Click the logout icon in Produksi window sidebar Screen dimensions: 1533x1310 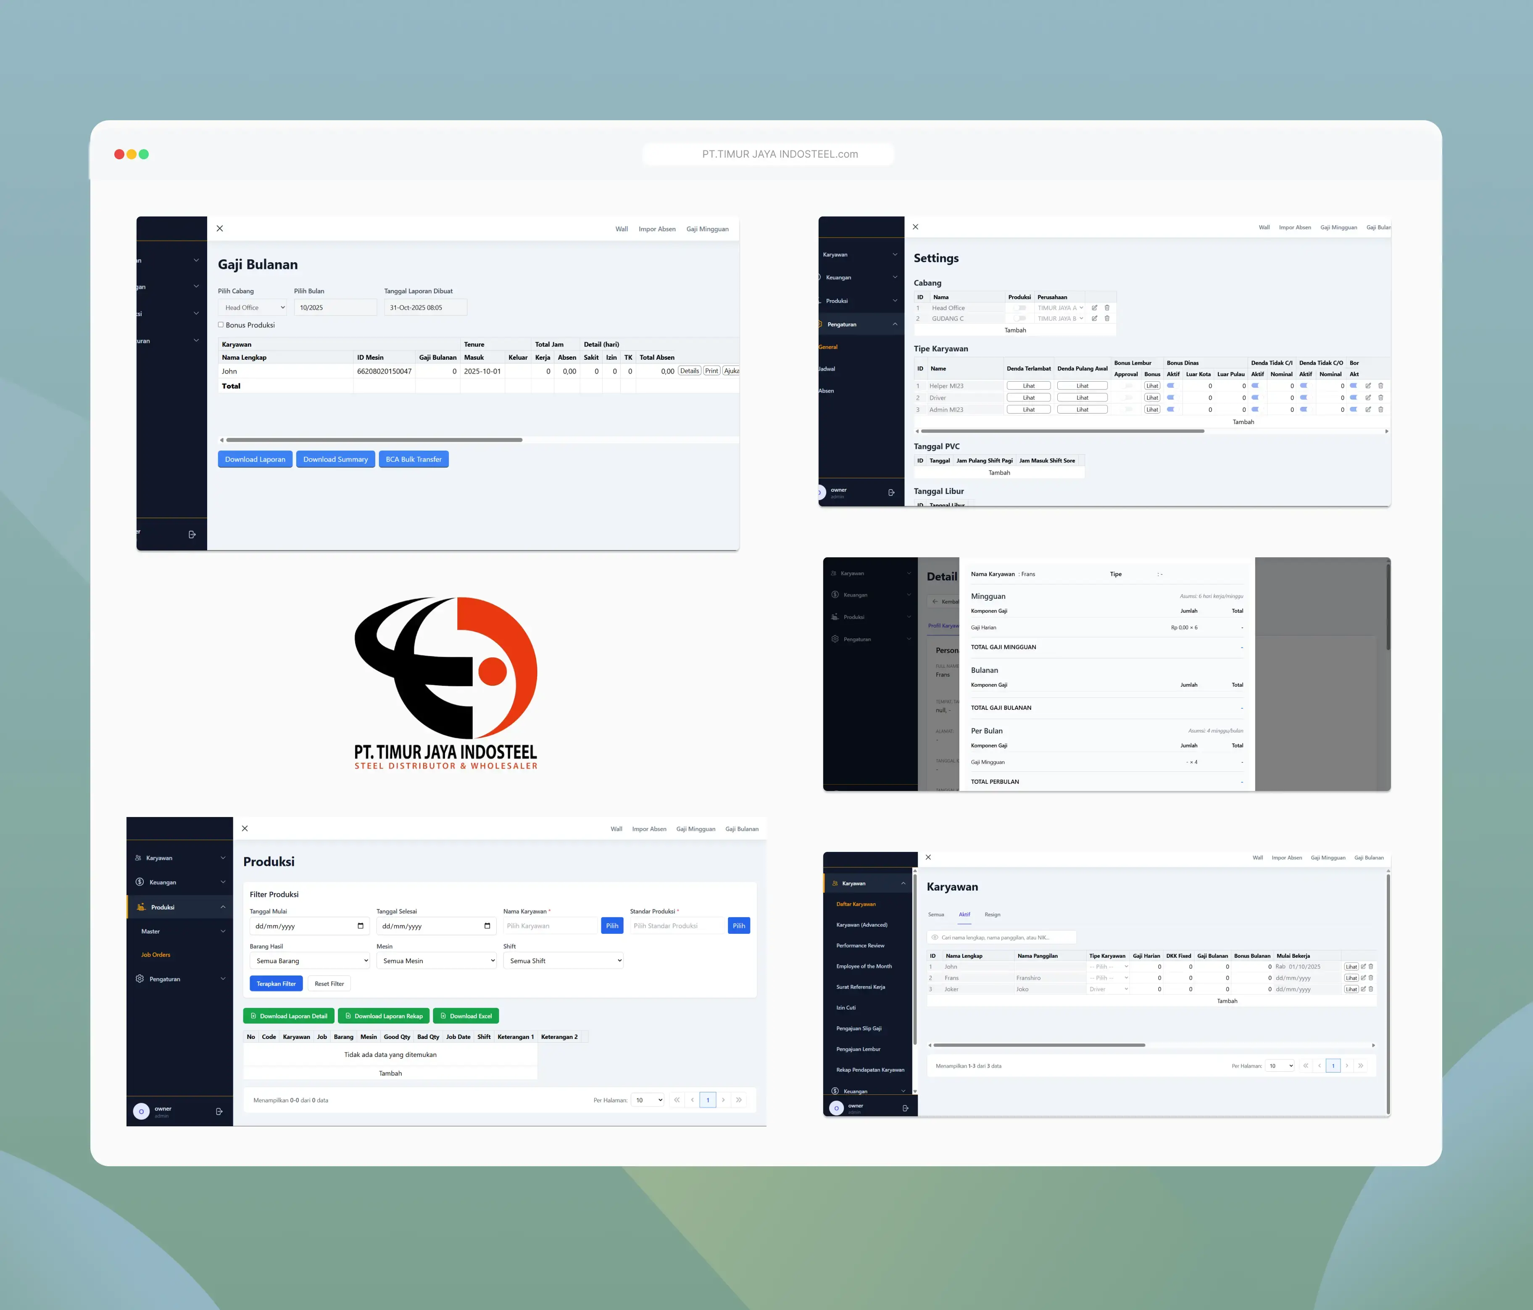point(219,1112)
